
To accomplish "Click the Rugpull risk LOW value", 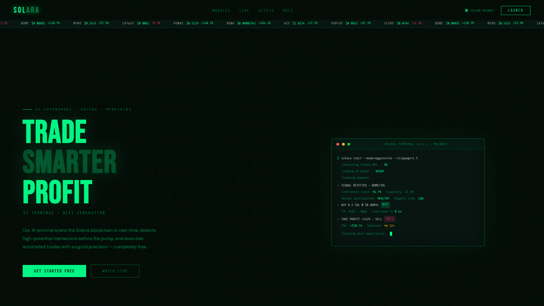I will pos(421,199).
